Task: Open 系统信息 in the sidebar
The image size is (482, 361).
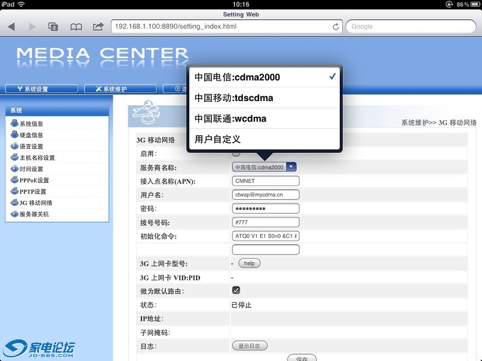Action: click(x=31, y=124)
